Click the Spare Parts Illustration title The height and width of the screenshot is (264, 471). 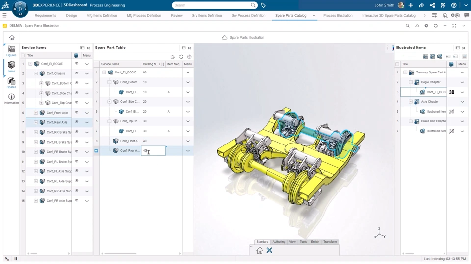(247, 38)
